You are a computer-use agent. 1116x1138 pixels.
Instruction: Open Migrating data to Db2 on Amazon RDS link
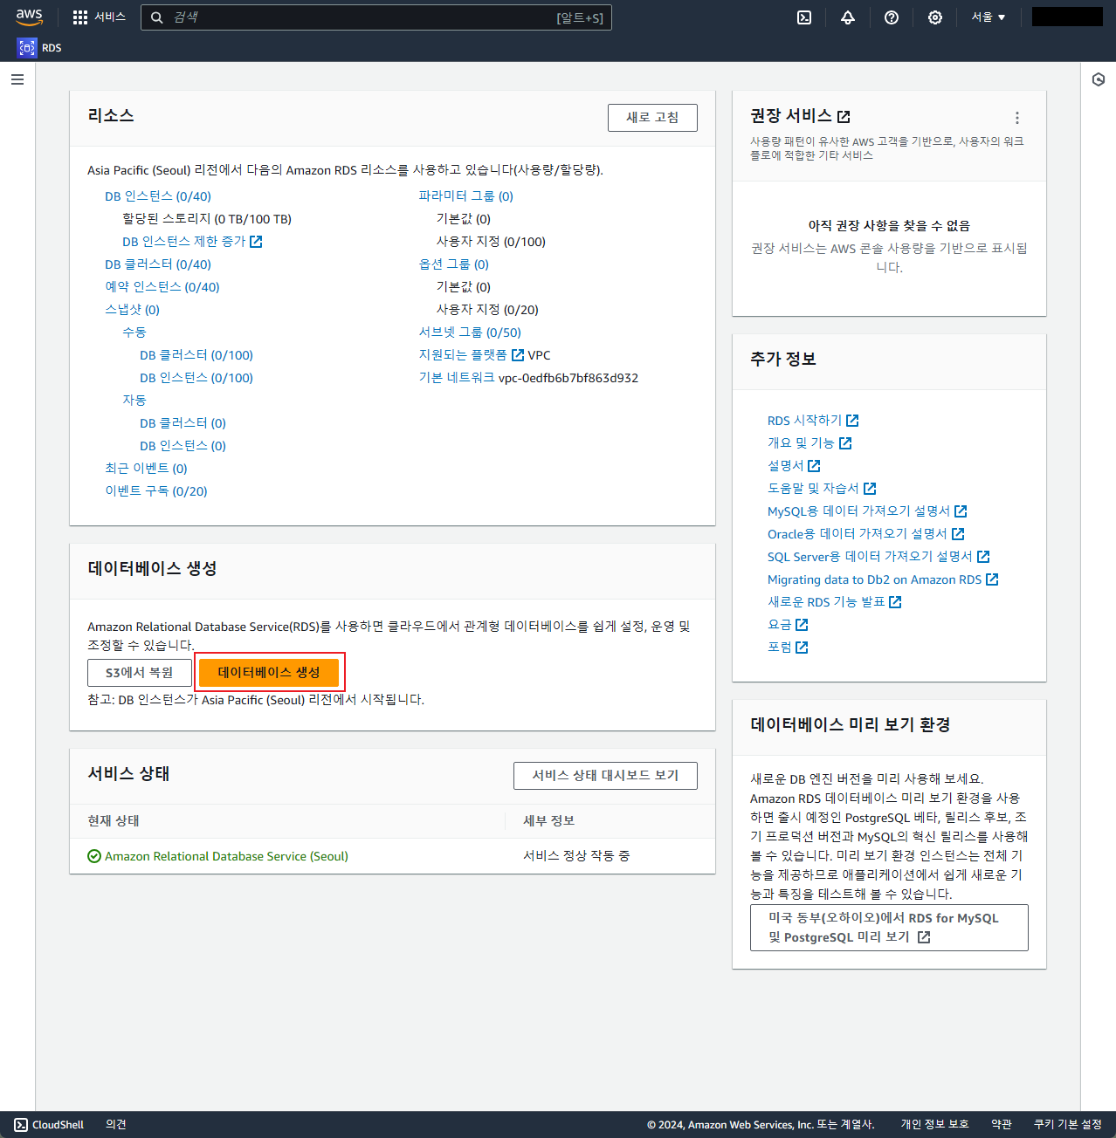tap(874, 579)
